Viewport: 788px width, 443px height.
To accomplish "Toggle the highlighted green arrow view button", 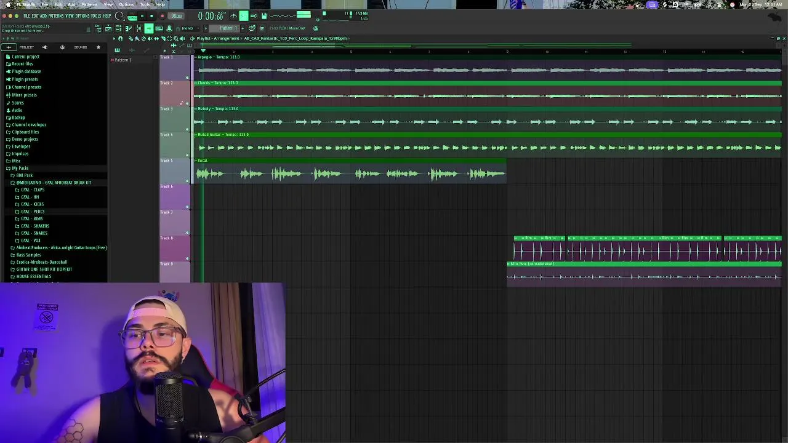I will [148, 28].
